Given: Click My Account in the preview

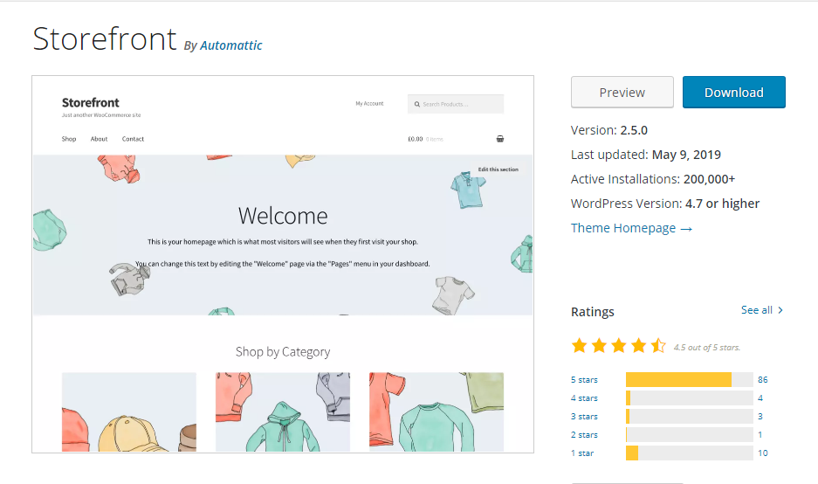Looking at the screenshot, I should [x=369, y=103].
